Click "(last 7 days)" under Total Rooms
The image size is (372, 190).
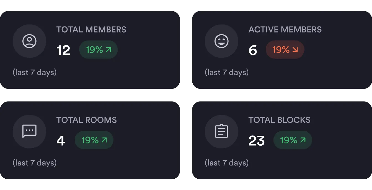[35, 163]
